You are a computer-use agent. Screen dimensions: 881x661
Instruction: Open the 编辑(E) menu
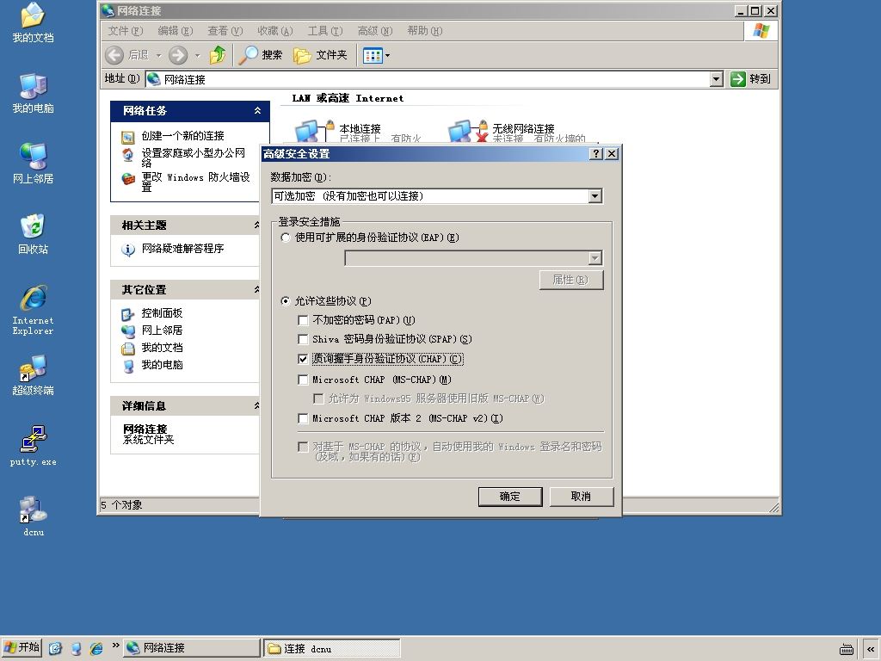(x=176, y=31)
